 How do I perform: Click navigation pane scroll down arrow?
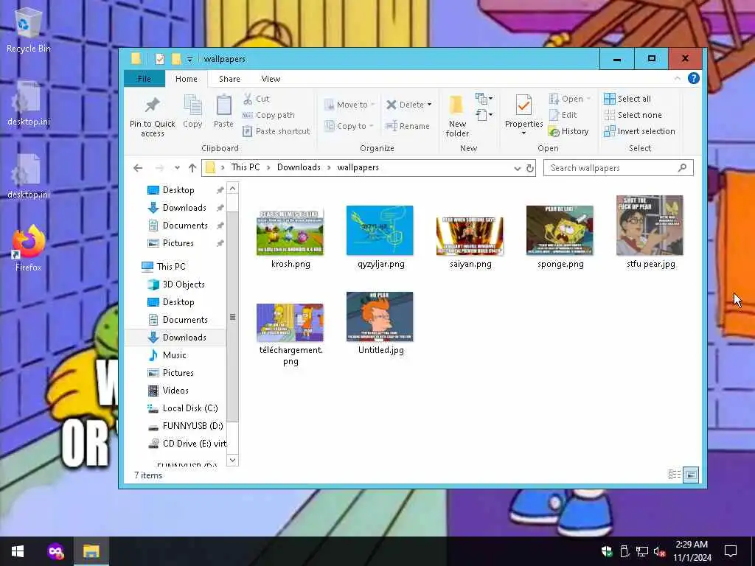click(232, 460)
